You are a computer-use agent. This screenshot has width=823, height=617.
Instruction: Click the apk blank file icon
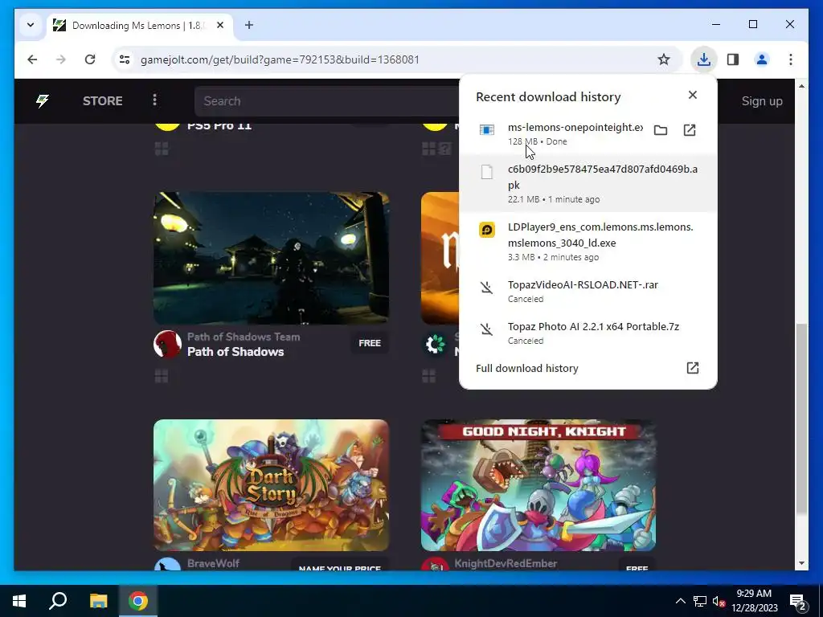click(x=486, y=172)
